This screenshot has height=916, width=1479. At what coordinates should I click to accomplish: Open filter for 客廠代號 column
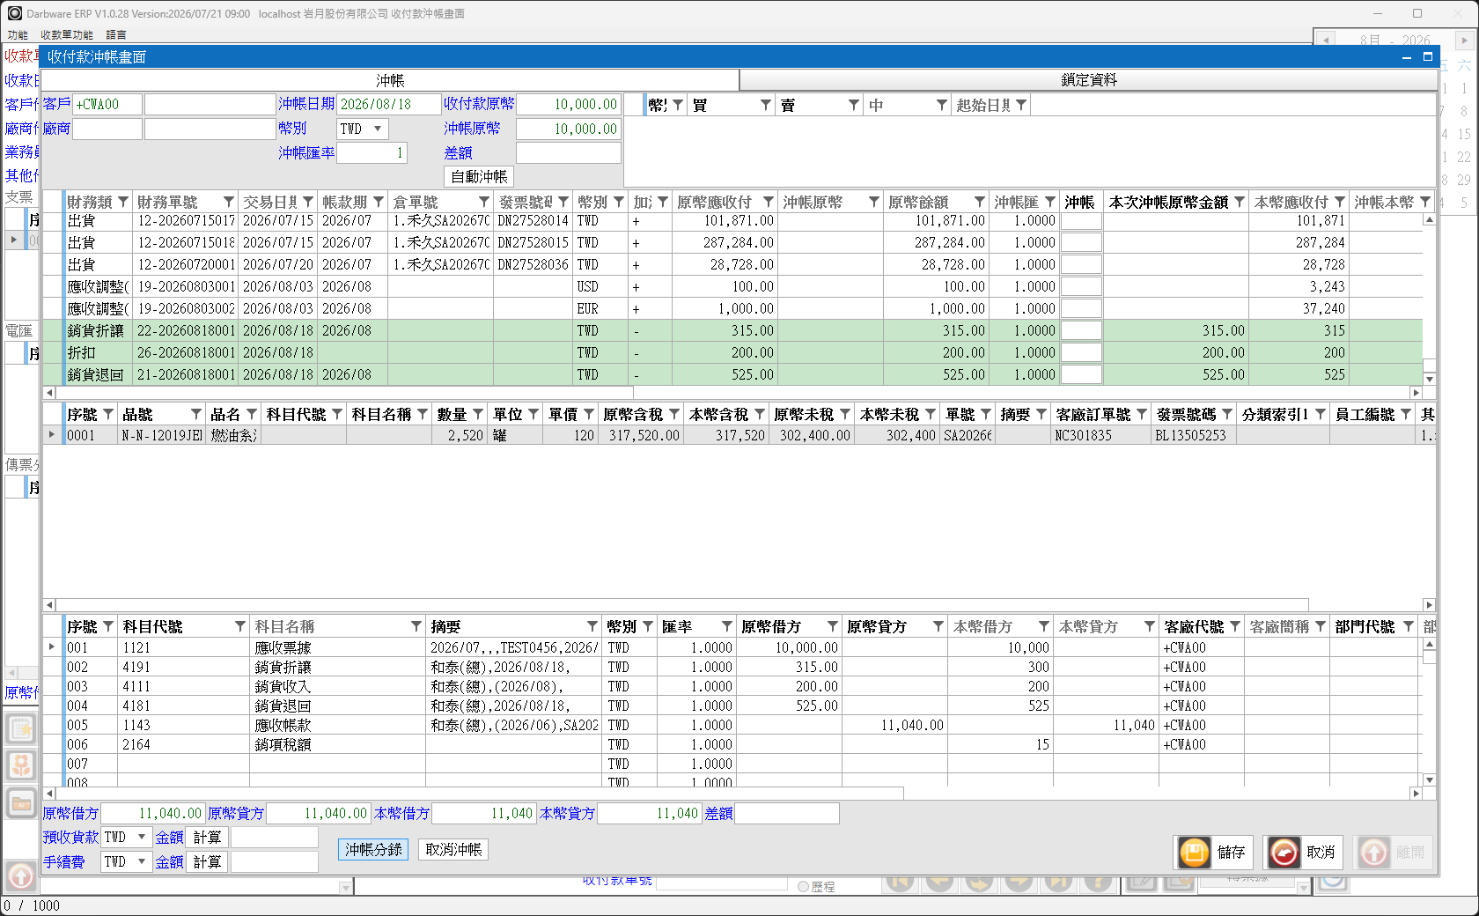[1235, 626]
